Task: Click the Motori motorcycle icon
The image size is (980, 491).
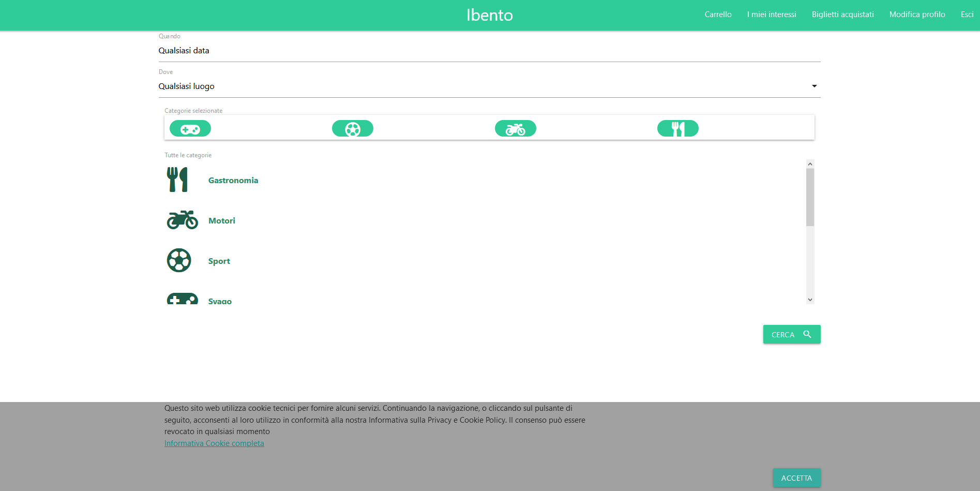Action: (182, 220)
